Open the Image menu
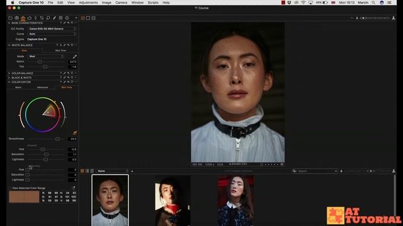This screenshot has width=403, height=226. tap(106, 3)
